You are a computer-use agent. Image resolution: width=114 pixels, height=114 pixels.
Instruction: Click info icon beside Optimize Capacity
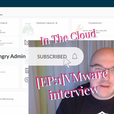coord(56,23)
